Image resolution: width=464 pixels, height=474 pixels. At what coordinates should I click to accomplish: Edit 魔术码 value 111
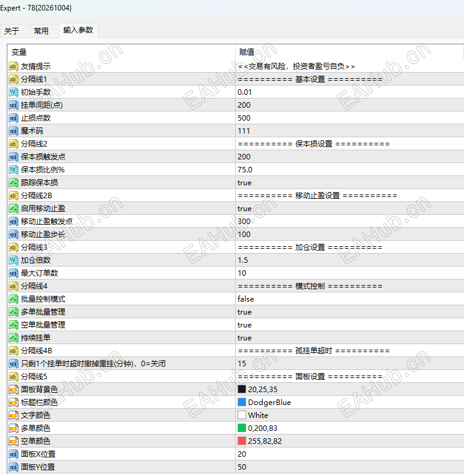coord(244,131)
